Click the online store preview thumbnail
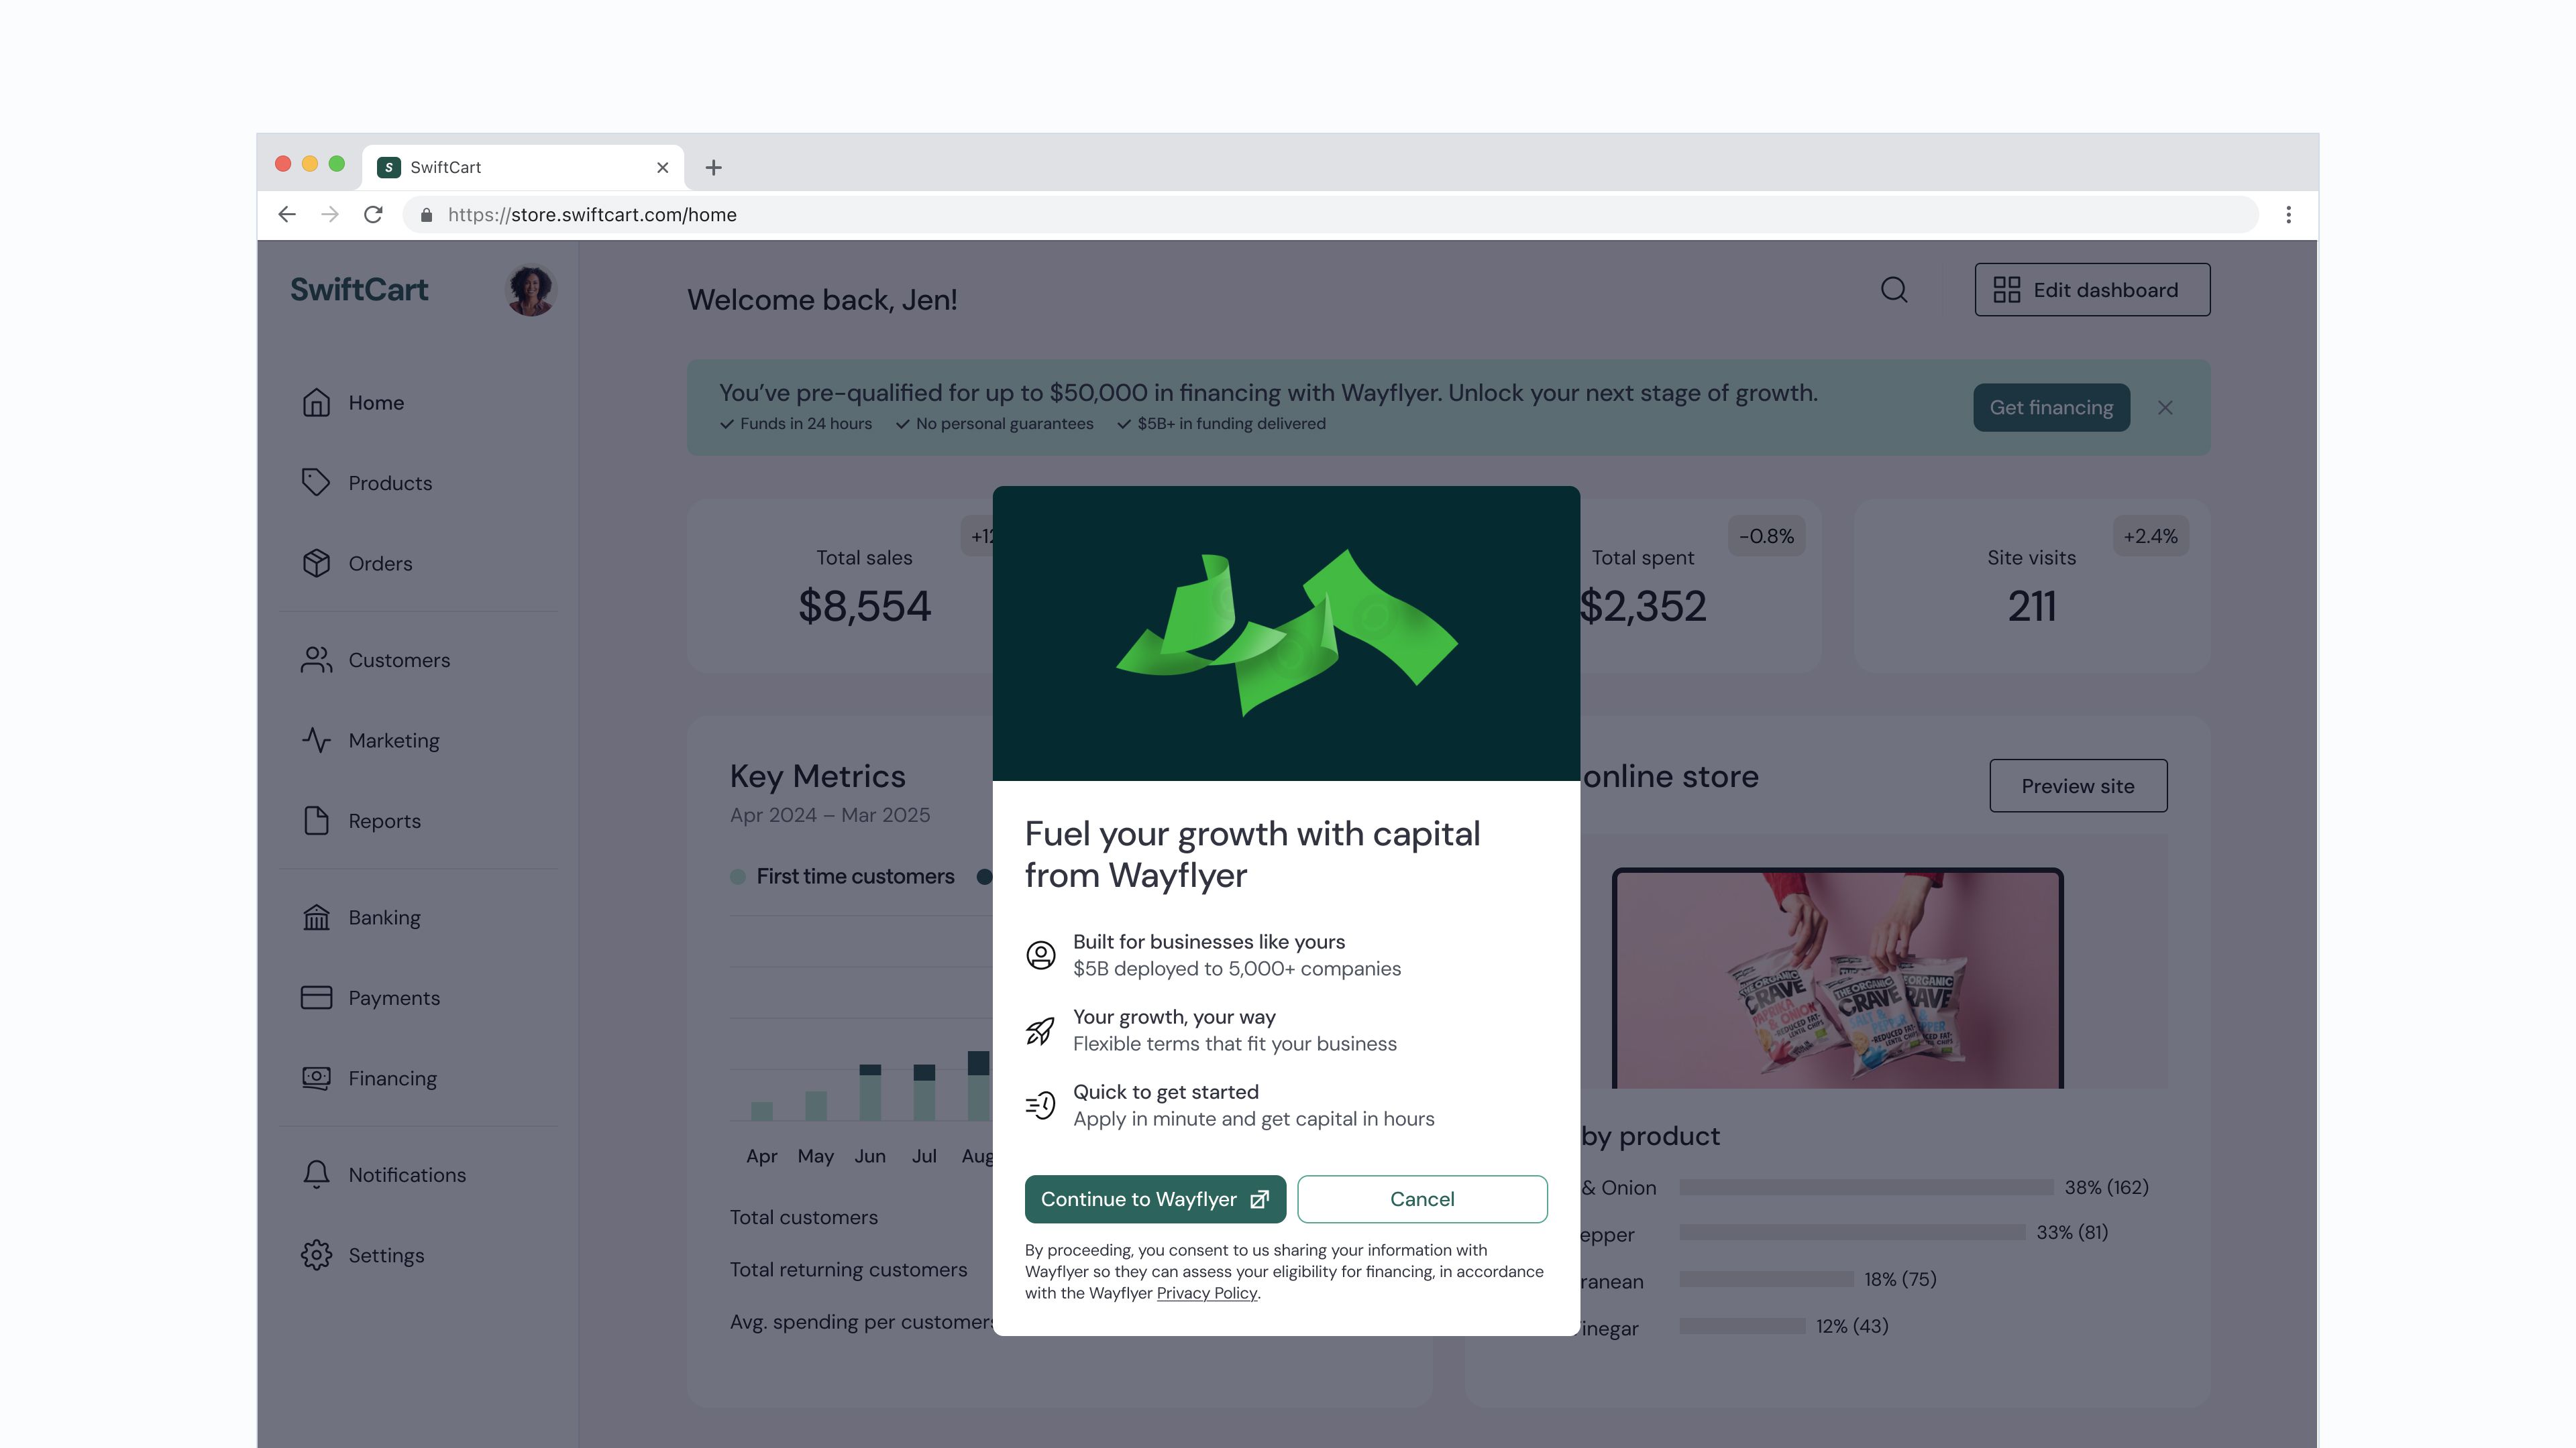The image size is (2576, 1448). click(1837, 978)
